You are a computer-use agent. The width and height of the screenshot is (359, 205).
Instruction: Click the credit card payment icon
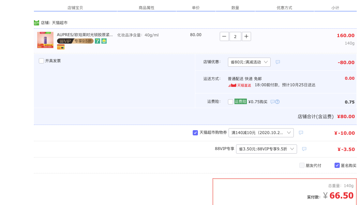click(61, 47)
